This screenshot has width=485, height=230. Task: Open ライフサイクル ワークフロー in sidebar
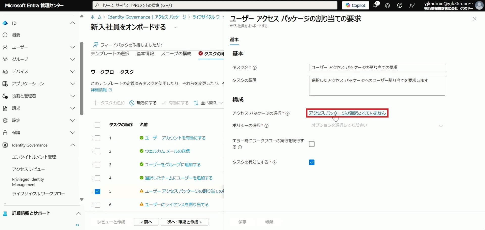[x=38, y=194]
